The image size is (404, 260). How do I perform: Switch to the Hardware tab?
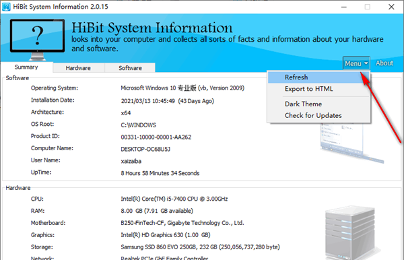pyautogui.click(x=78, y=68)
